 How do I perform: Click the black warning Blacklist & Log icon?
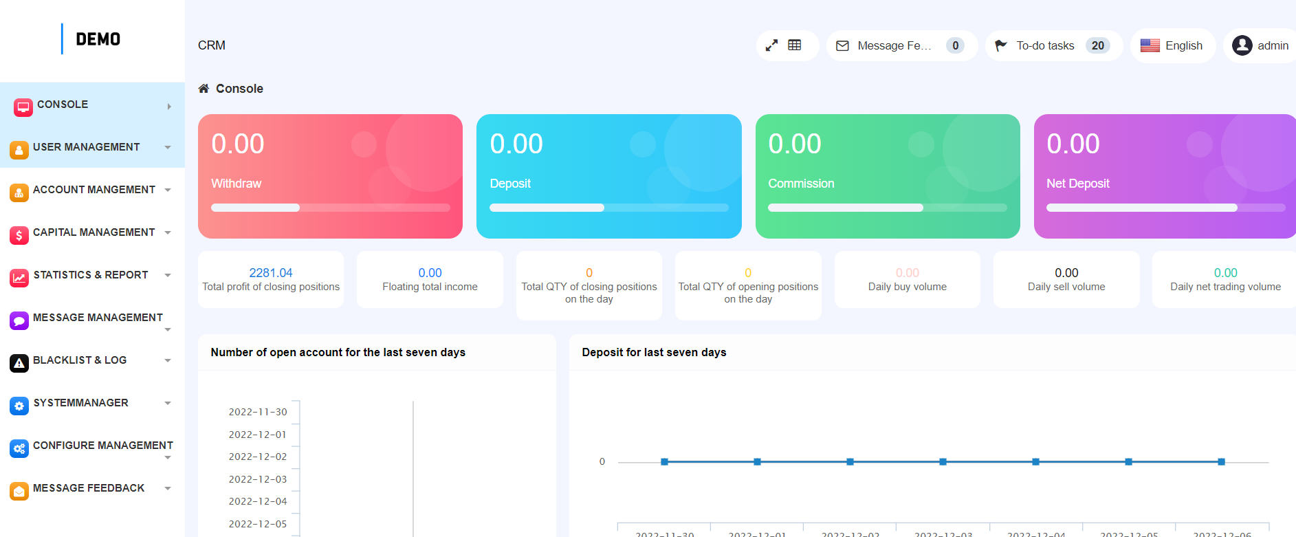19,363
